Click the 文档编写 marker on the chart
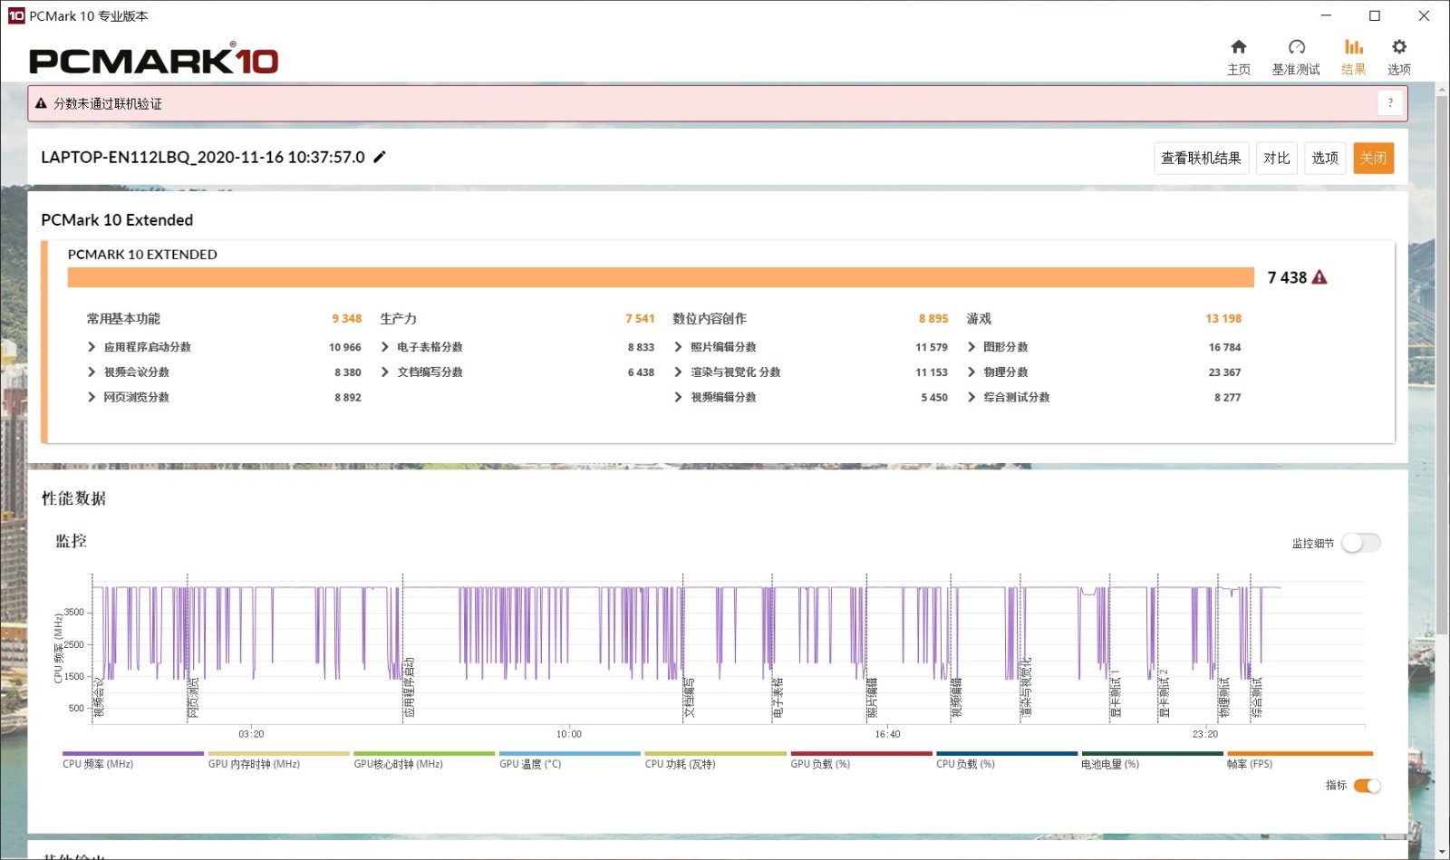 [689, 698]
